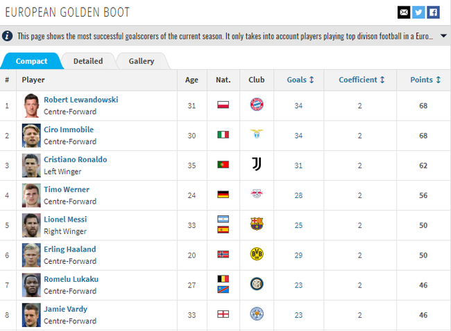The height and width of the screenshot is (331, 451).
Task: Open Robert Lewandowski's player profile
Action: (80, 100)
